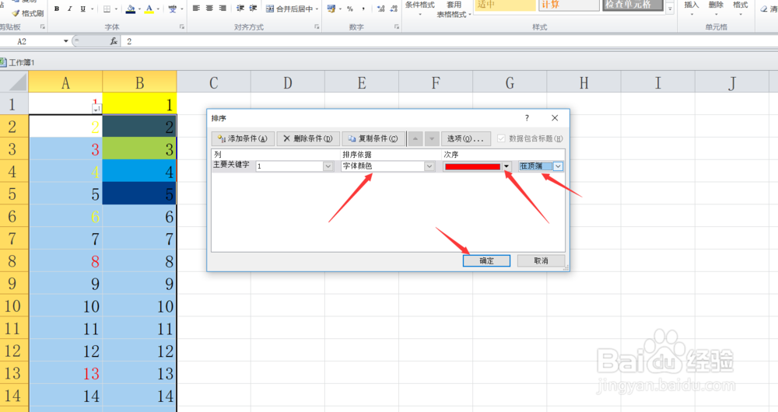
Task: Click cell A13 with red 13
Action: click(65, 373)
